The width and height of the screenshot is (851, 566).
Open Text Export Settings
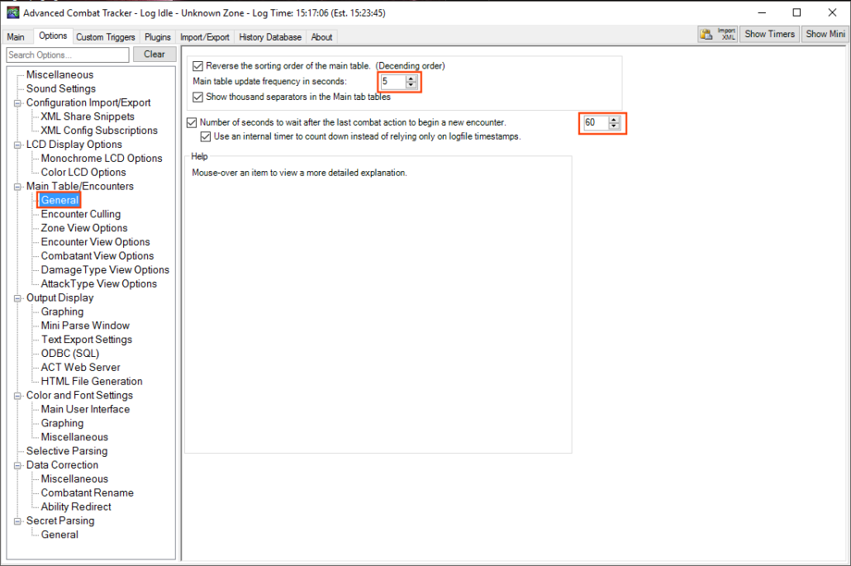coord(87,340)
